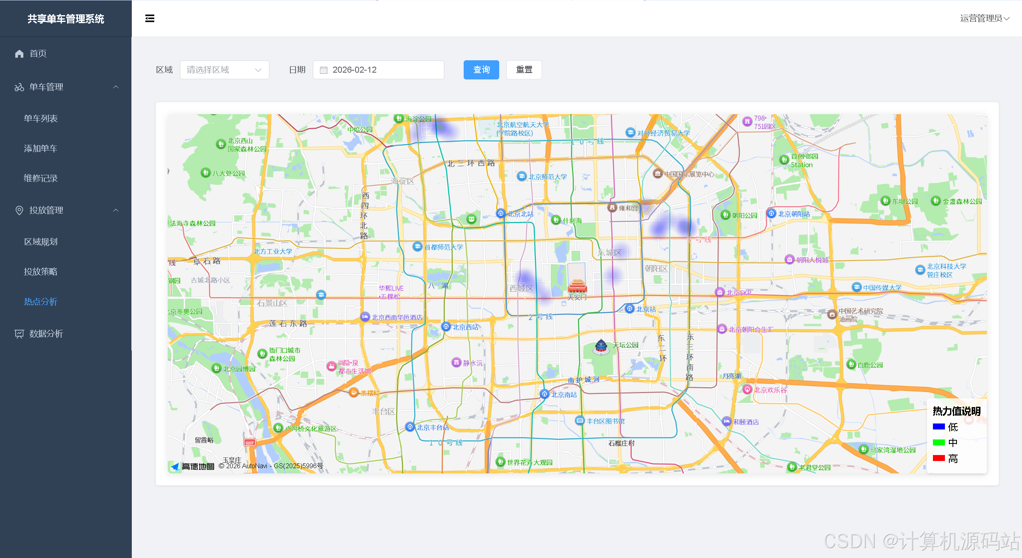
Task: Click the home icon beside 首页
Action: 19,53
